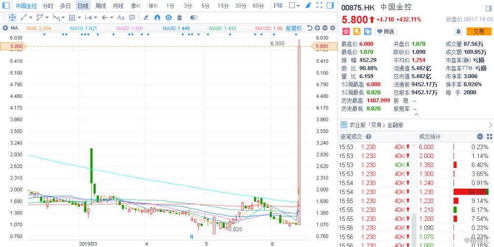Click the magnet snap icon
494x247 pixels.
158,18
